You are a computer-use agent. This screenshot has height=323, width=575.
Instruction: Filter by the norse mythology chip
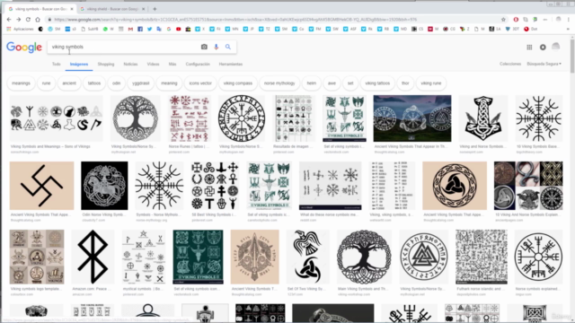tap(279, 83)
